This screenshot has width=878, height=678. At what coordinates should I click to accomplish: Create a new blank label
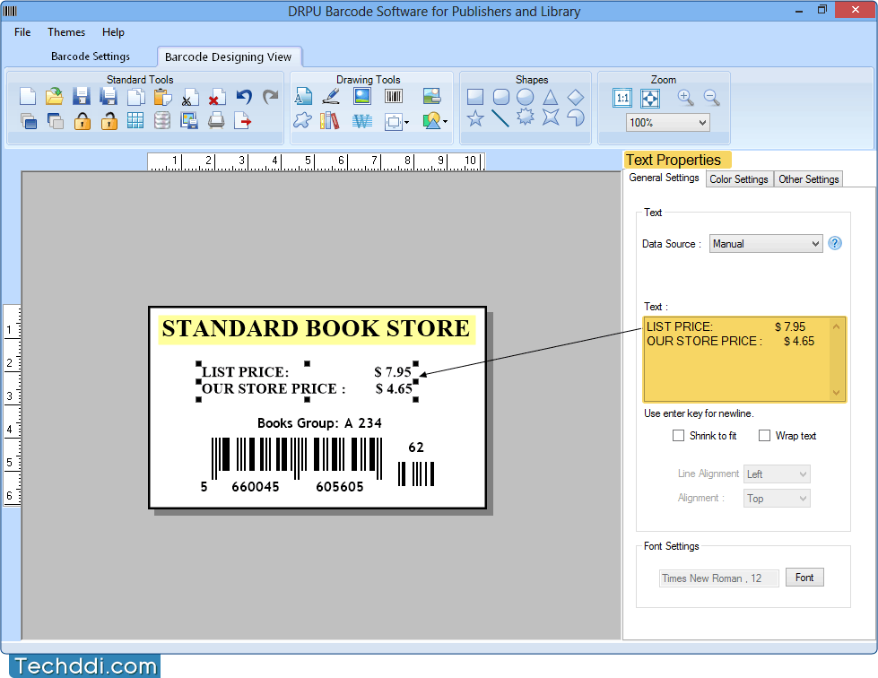tap(28, 96)
